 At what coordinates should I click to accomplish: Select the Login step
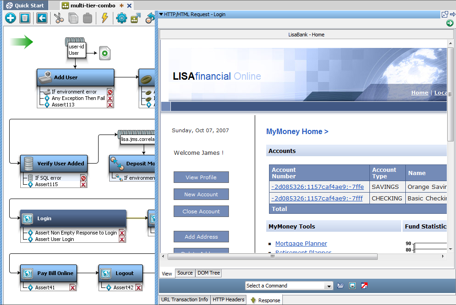tap(73, 218)
